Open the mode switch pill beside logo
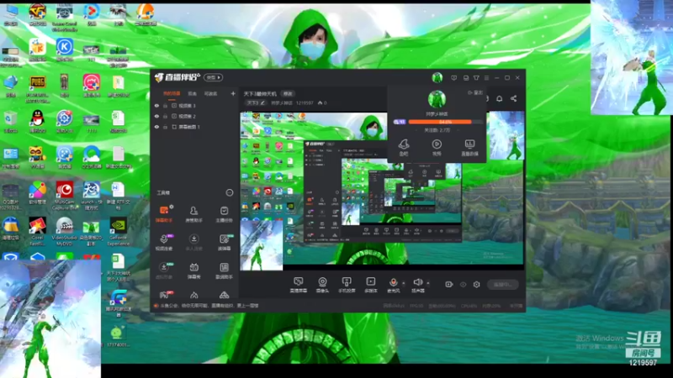The image size is (673, 378). pyautogui.click(x=214, y=77)
